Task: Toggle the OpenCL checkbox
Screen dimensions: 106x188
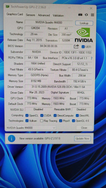Action: click(x=27, y=115)
